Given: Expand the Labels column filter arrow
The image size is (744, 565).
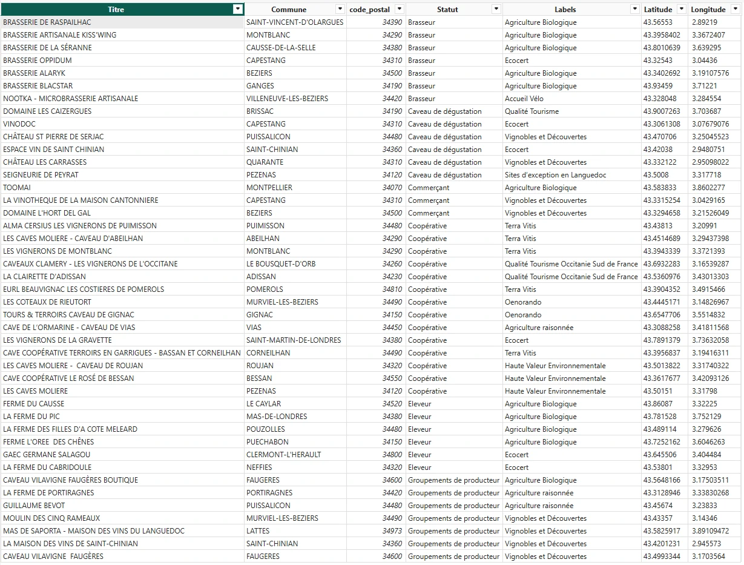Looking at the screenshot, I should point(634,9).
